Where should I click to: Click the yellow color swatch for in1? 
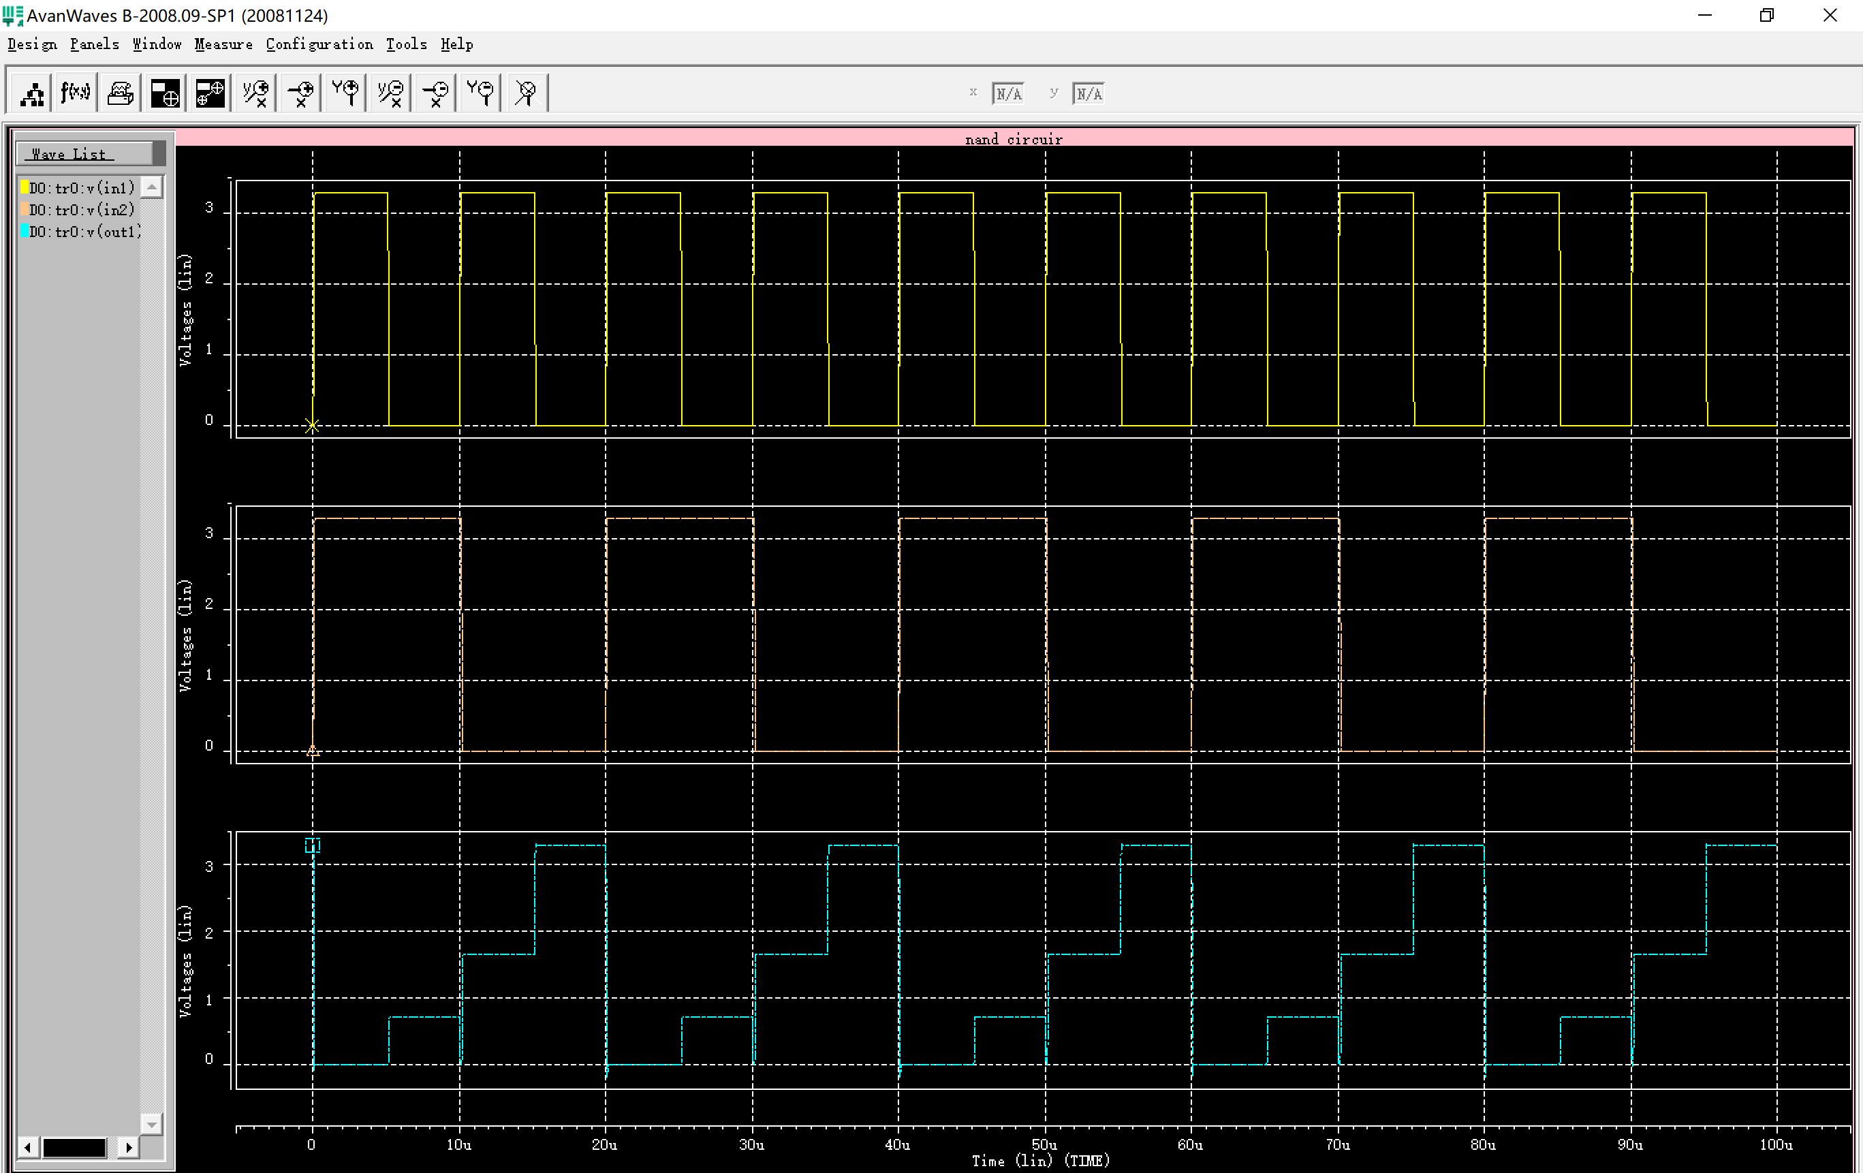point(24,187)
